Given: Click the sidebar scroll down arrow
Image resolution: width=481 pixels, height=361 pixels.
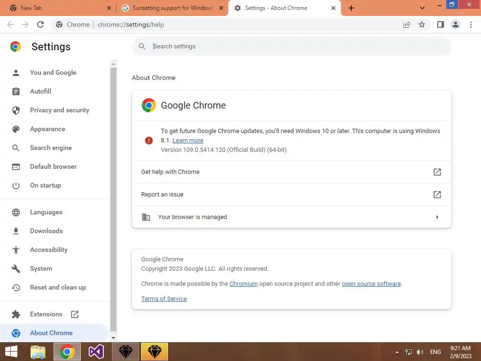Looking at the screenshot, I should (114, 337).
